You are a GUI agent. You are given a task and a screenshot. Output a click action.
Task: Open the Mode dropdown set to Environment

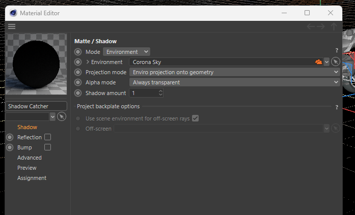pyautogui.click(x=126, y=52)
